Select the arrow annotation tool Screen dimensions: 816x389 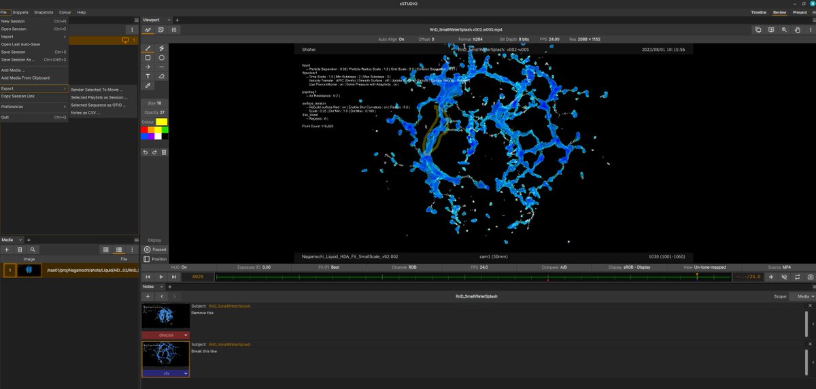(148, 67)
